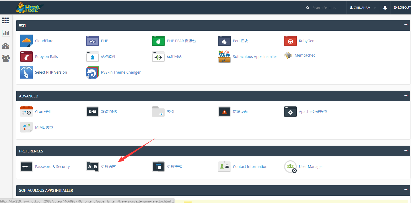Open the Cron 作业 link
The height and width of the screenshot is (203, 411).
click(43, 112)
